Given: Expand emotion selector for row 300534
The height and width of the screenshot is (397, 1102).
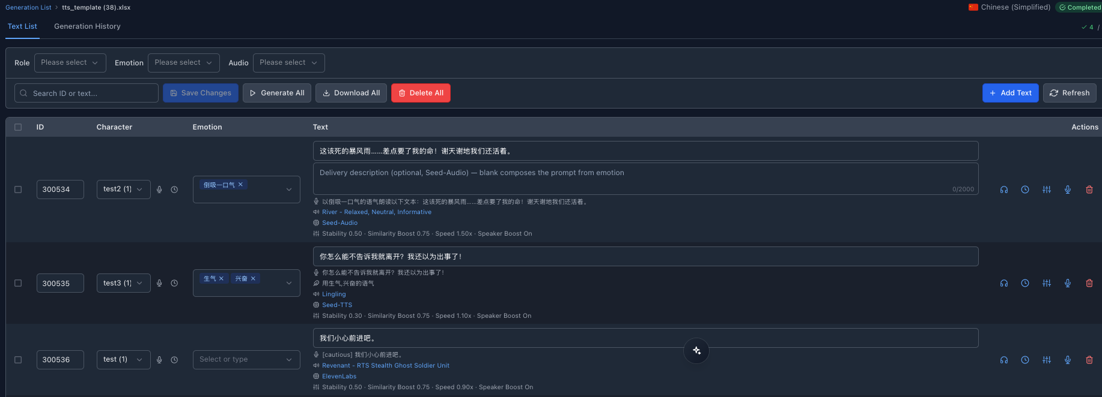Looking at the screenshot, I should pyautogui.click(x=289, y=190).
